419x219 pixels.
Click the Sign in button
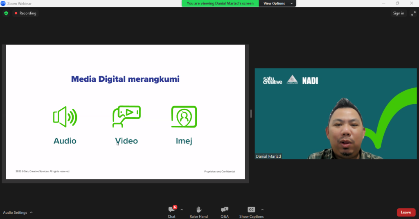coord(399,13)
